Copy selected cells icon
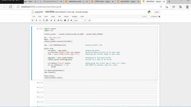This screenshot has width=191, height=107. pyautogui.click(x=44, y=21)
